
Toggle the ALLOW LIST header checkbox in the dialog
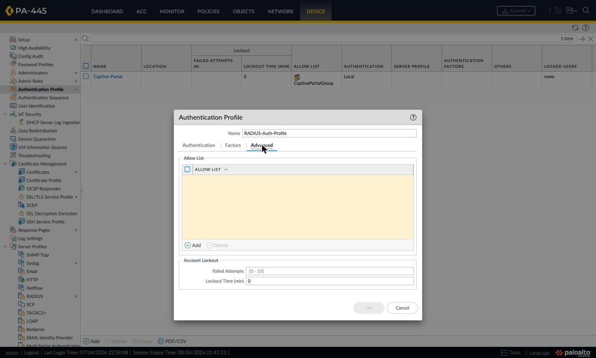[x=187, y=169]
